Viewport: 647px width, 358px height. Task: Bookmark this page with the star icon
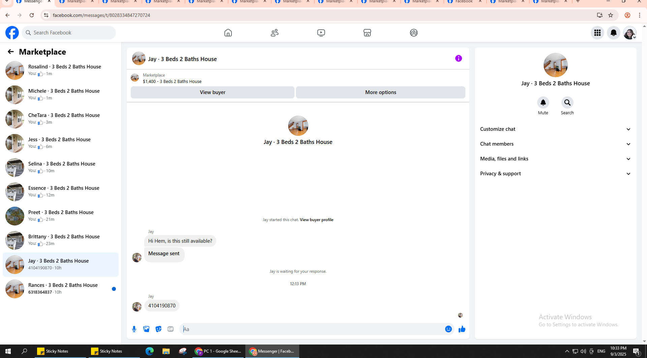click(611, 15)
